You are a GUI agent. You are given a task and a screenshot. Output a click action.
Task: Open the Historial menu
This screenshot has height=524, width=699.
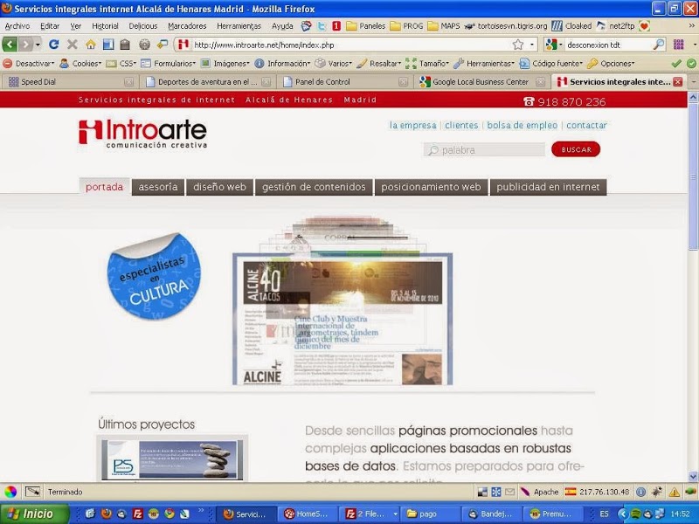point(105,26)
